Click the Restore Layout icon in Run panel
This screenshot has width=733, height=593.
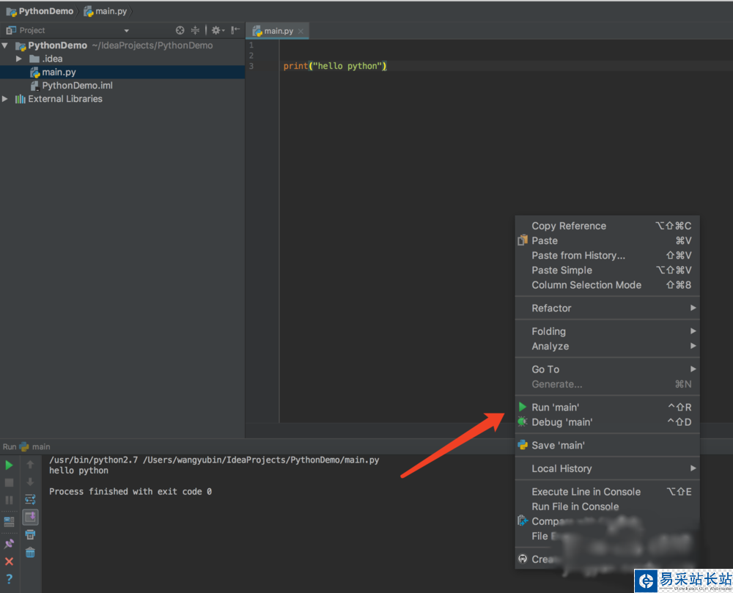click(9, 521)
